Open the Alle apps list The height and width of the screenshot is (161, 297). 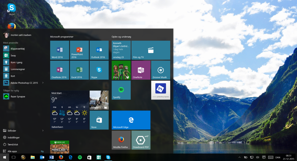click(12, 151)
